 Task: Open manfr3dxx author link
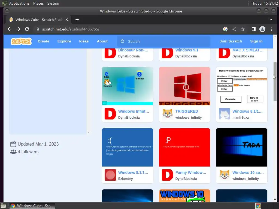(x=241, y=118)
